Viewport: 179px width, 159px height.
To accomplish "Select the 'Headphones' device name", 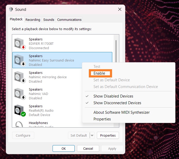I will coord(38,123).
